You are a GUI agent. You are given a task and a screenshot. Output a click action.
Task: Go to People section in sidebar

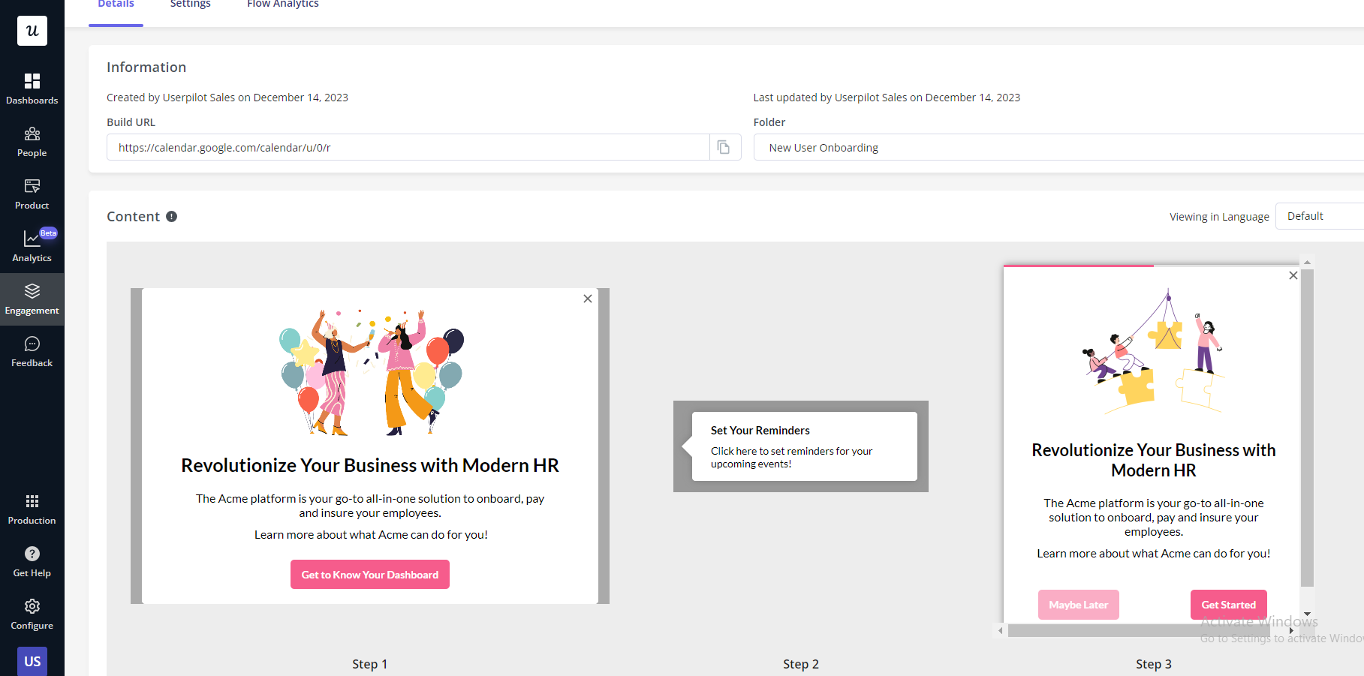tap(32, 141)
